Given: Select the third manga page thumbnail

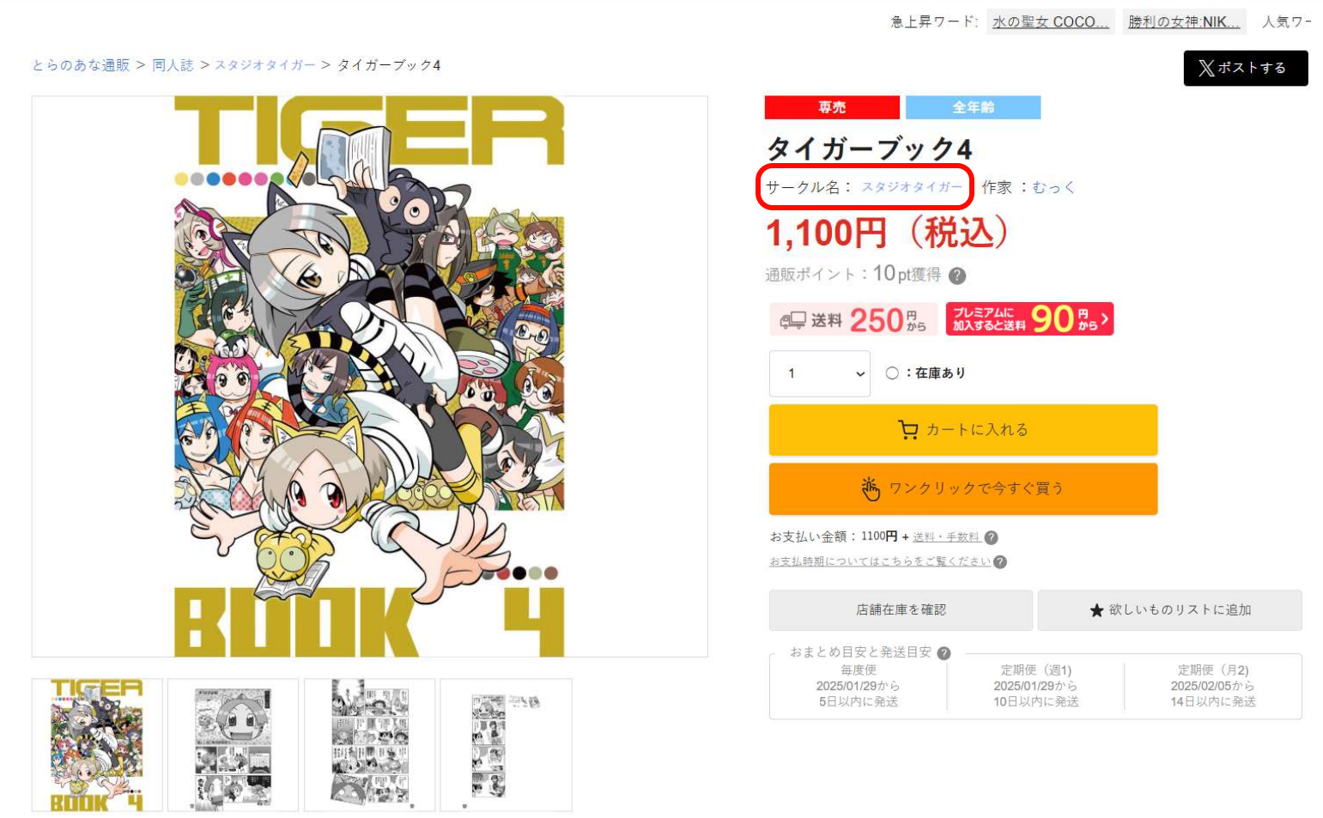Looking at the screenshot, I should [369, 745].
